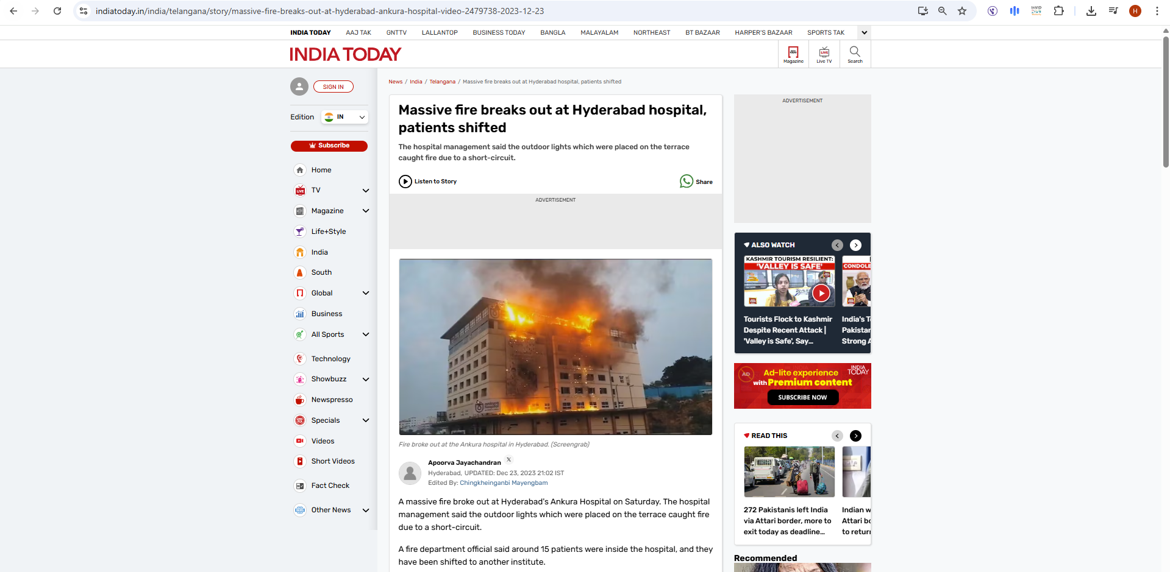
Task: Open the Search icon in header
Action: coord(855,54)
